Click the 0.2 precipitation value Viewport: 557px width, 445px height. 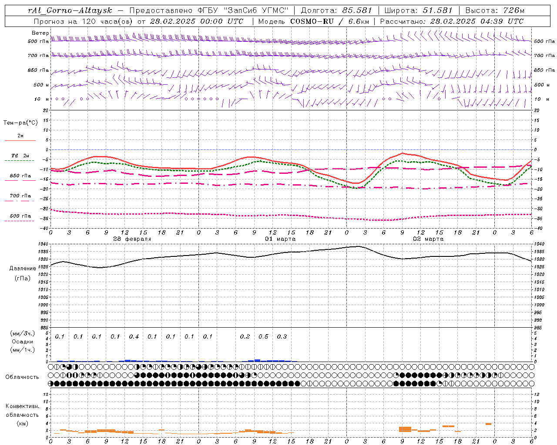[245, 337]
